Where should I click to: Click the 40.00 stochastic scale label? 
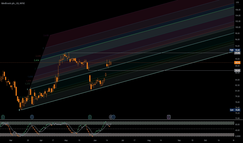tap(237, 130)
